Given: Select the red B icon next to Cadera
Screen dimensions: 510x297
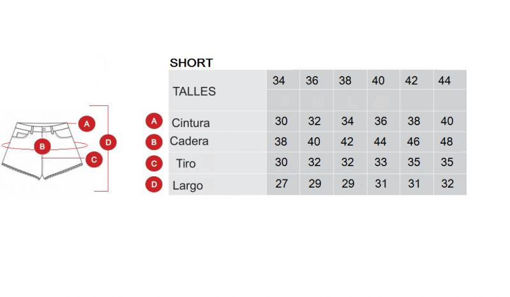Looking at the screenshot, I should click(x=154, y=142).
